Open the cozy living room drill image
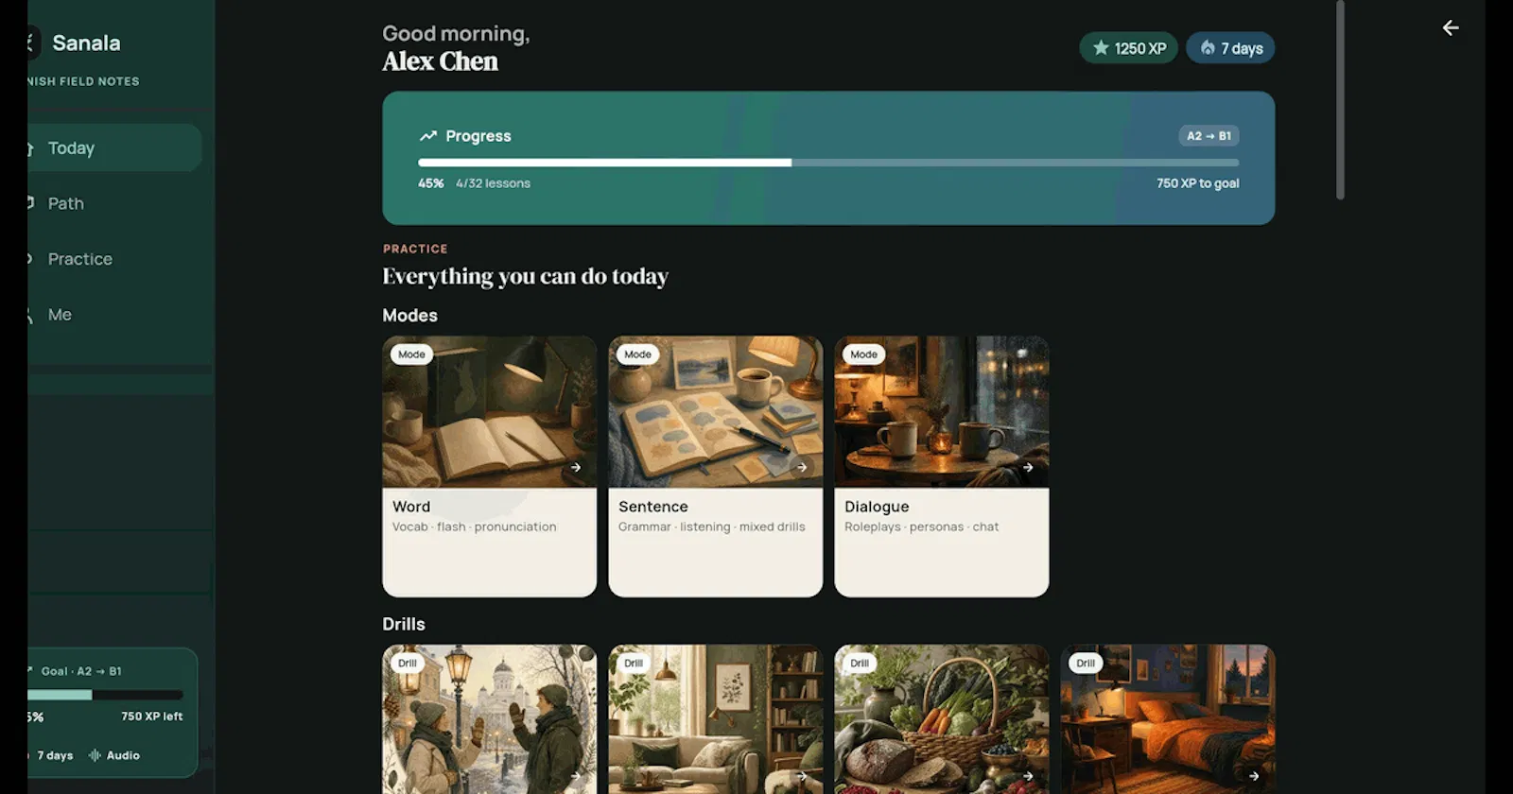The width and height of the screenshot is (1513, 794). pos(716,719)
